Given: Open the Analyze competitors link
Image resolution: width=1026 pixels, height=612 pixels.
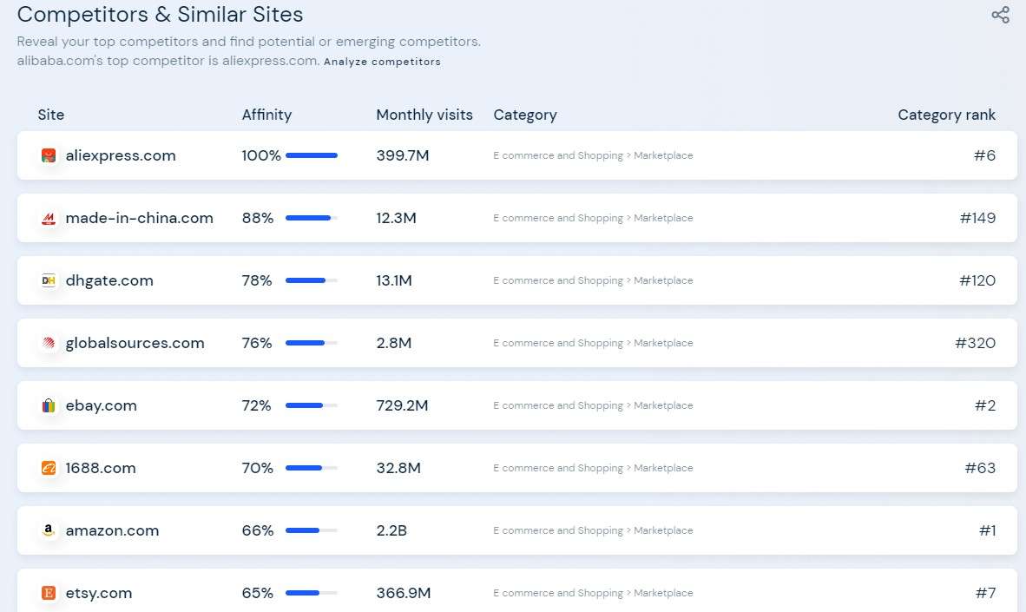Looking at the screenshot, I should [382, 62].
